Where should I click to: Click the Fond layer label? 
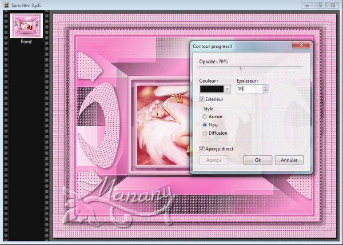(26, 42)
